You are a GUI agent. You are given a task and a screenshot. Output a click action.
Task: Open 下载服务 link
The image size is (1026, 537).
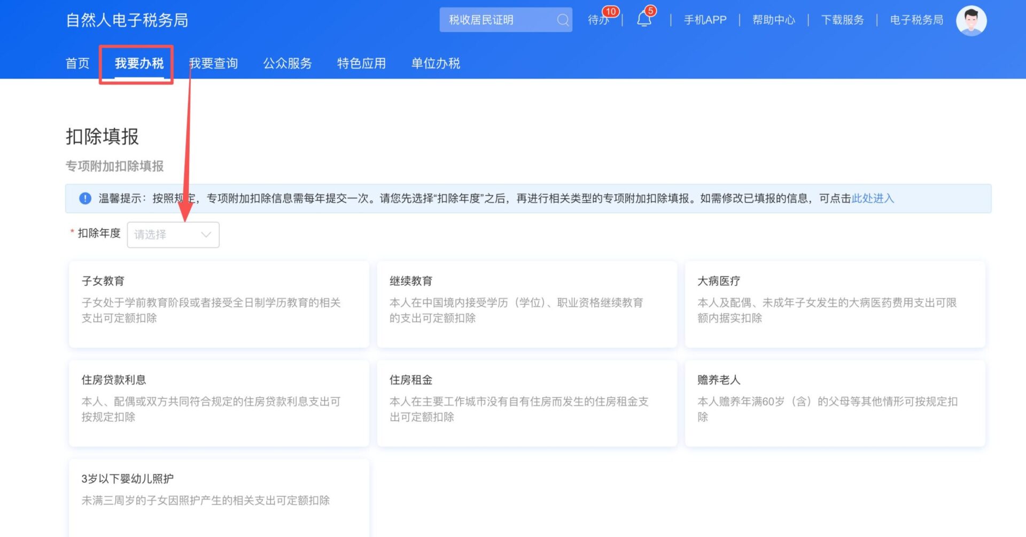(x=842, y=20)
